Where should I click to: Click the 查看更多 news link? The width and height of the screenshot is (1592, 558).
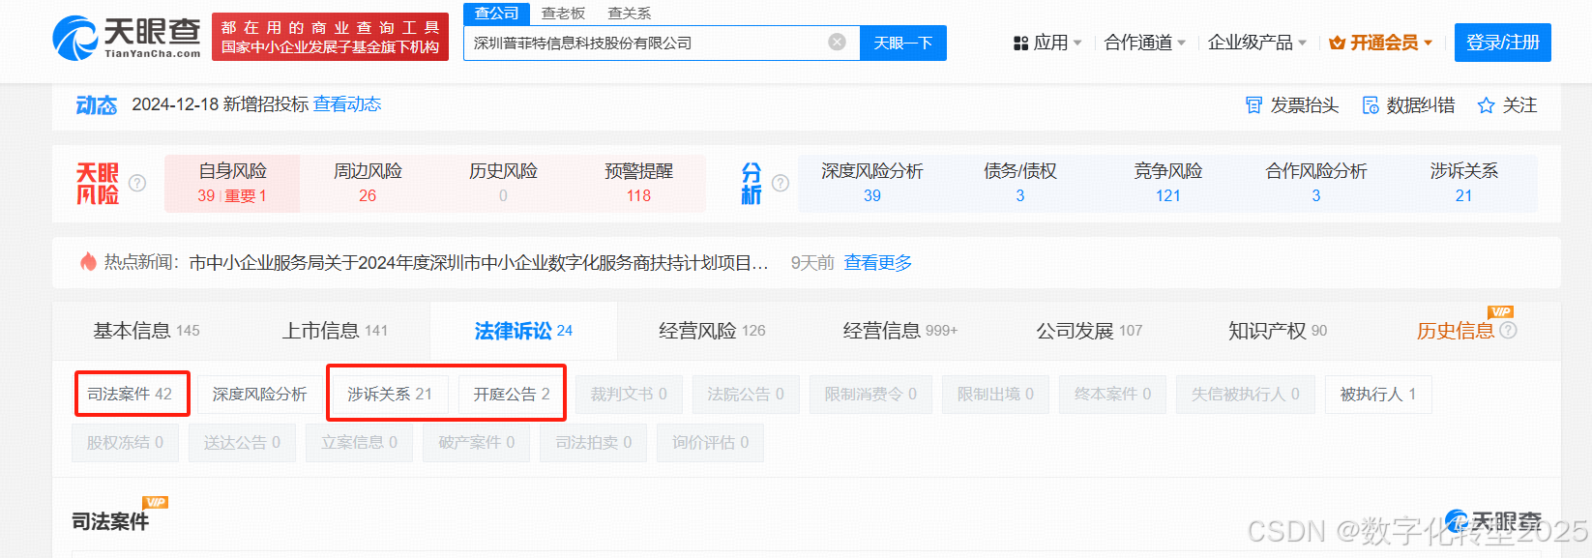coord(878,262)
